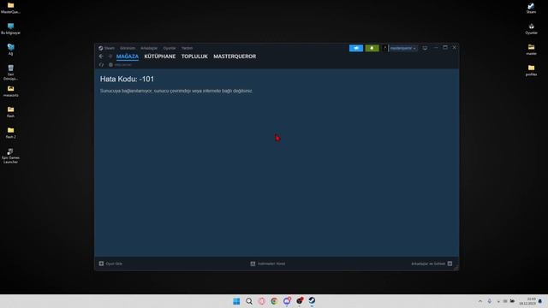Expand the account name dropdown
The width and height of the screenshot is (548, 308).
403,48
